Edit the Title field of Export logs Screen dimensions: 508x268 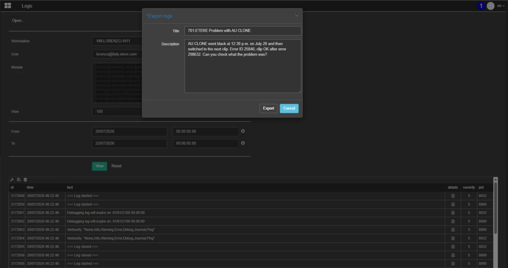pos(243,31)
